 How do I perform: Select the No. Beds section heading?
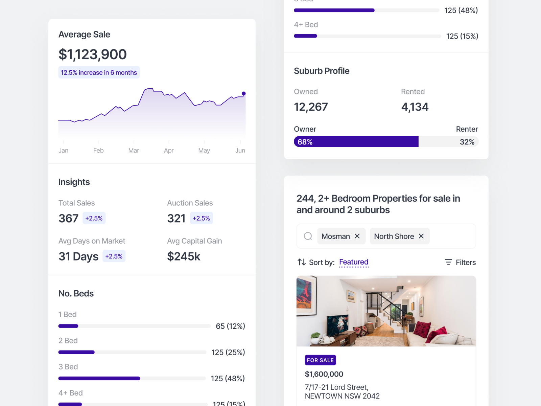point(76,293)
